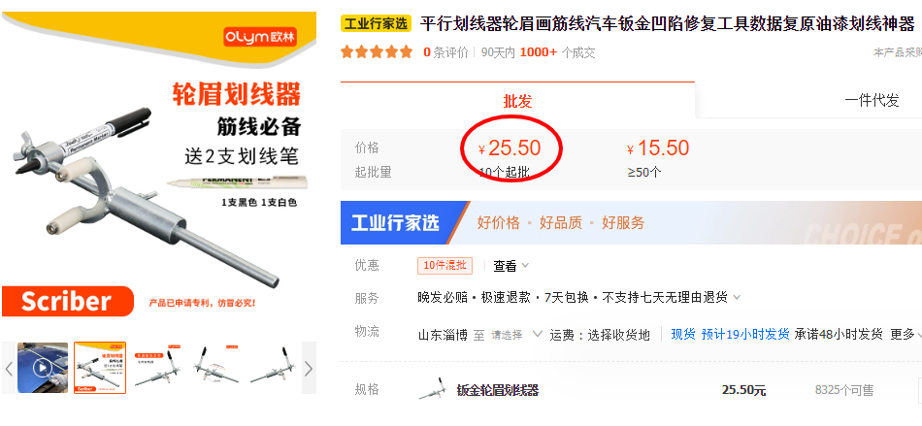Select the third product thumbnail

(157, 368)
